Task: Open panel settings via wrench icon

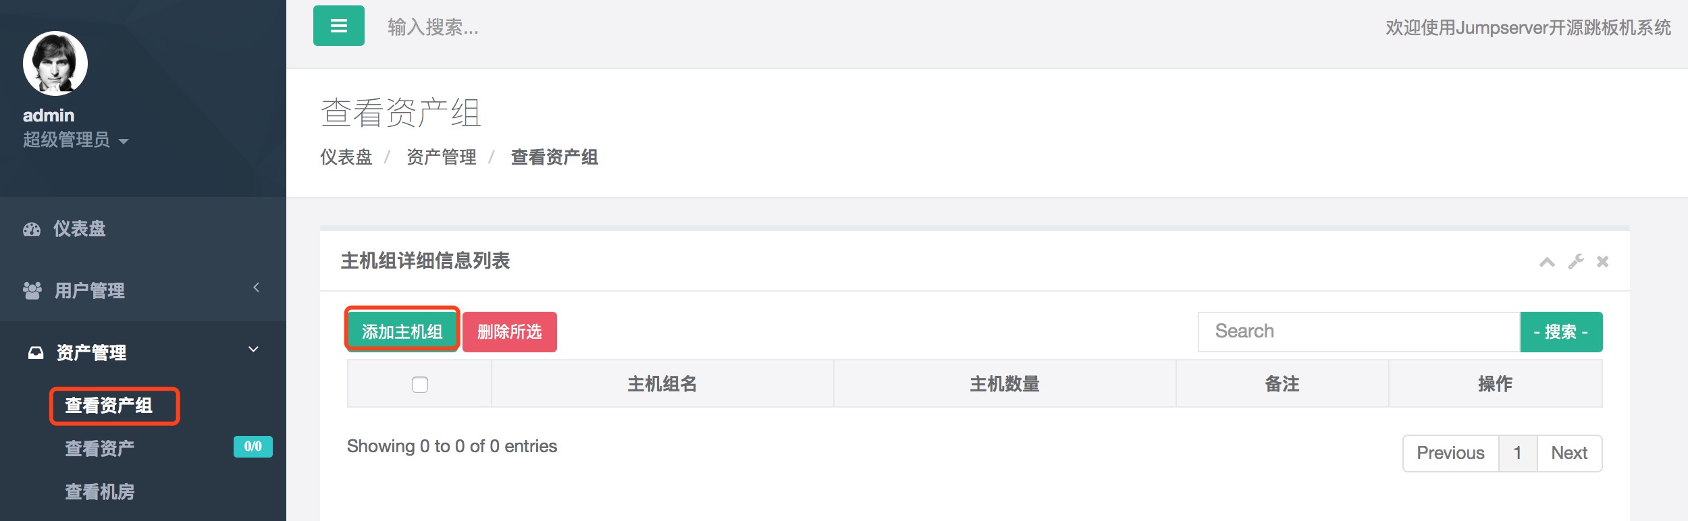Action: (1576, 262)
